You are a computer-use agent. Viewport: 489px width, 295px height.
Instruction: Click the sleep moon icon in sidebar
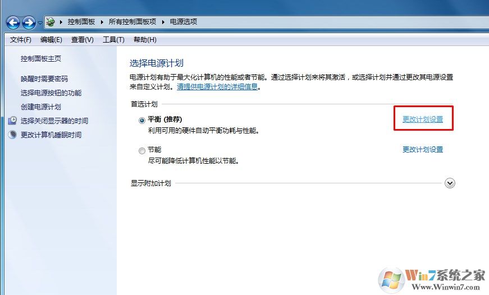12,135
